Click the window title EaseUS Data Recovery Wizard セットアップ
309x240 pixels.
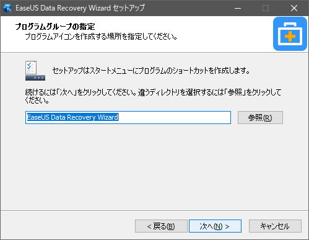[x=80, y=8]
